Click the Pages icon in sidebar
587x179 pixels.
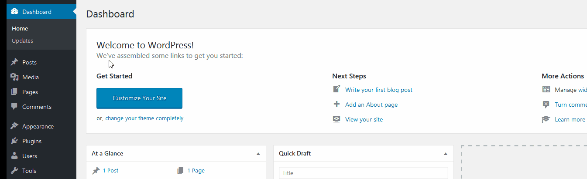pos(14,92)
